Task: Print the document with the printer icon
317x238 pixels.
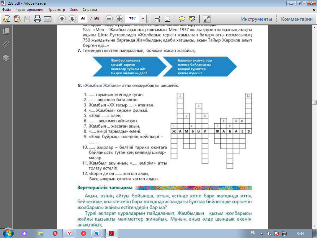Action: [37, 19]
